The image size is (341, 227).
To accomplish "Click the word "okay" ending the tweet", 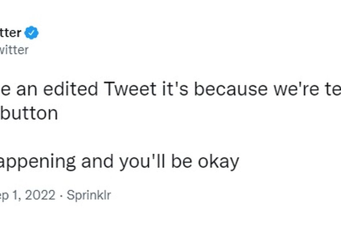I will click(x=218, y=162).
